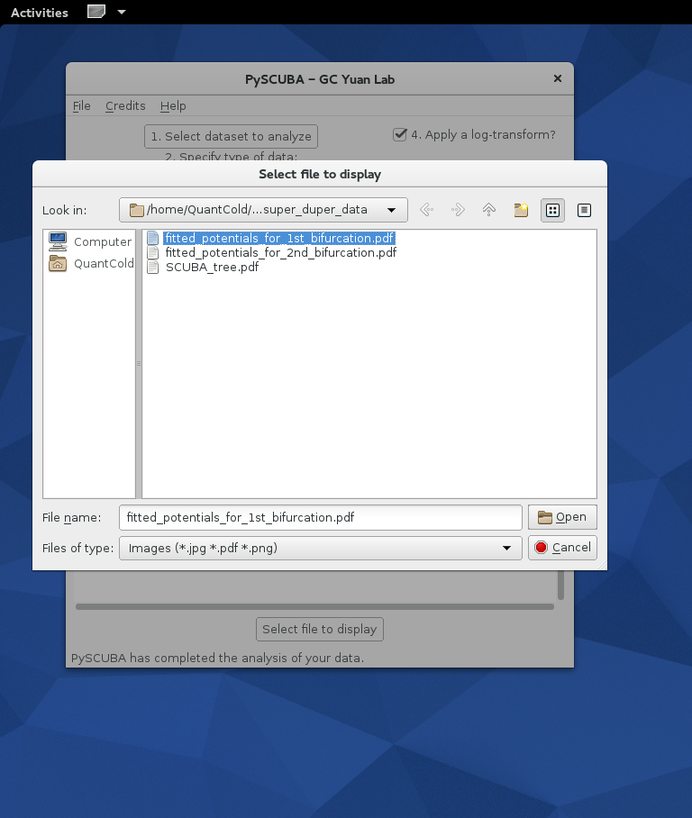692x818 pixels.
Task: Click the app icon in top bar
Action: pyautogui.click(x=96, y=12)
